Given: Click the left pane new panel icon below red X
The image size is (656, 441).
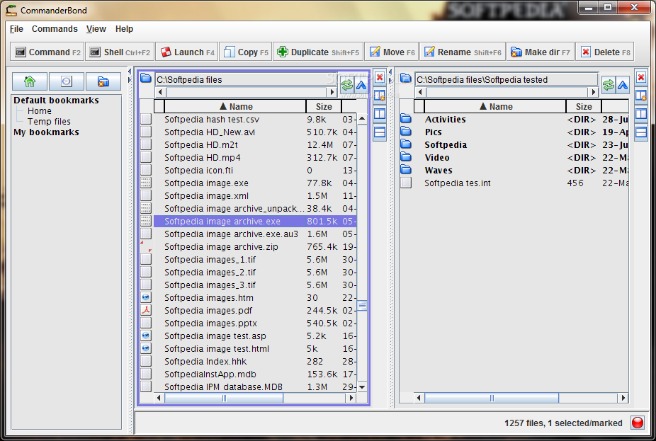Looking at the screenshot, I should point(380,96).
